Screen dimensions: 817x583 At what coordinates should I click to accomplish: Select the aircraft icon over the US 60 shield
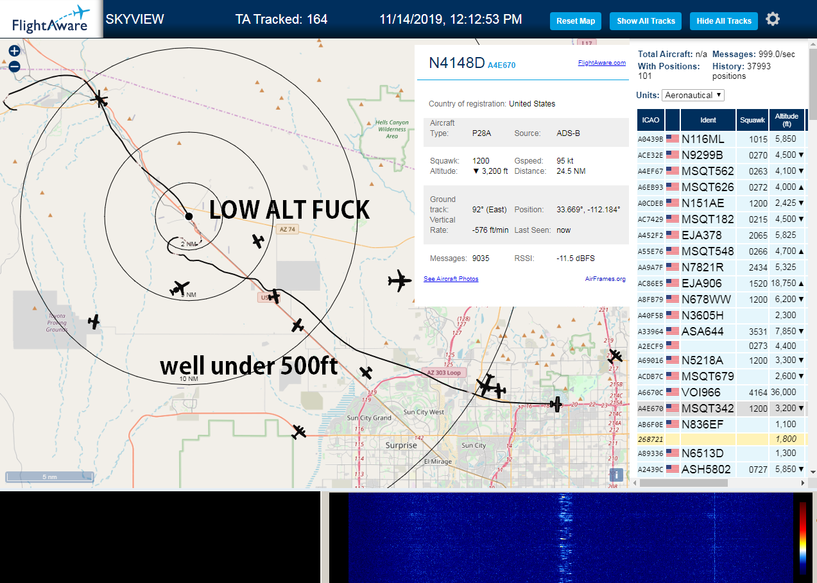pyautogui.click(x=274, y=296)
